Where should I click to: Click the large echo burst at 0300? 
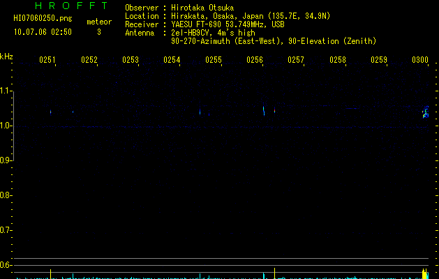pos(426,112)
